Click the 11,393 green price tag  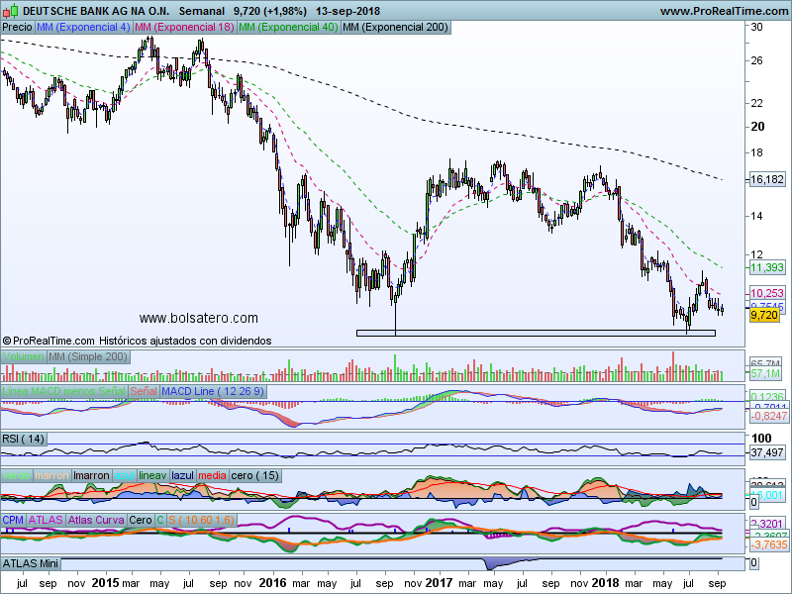[x=767, y=268]
